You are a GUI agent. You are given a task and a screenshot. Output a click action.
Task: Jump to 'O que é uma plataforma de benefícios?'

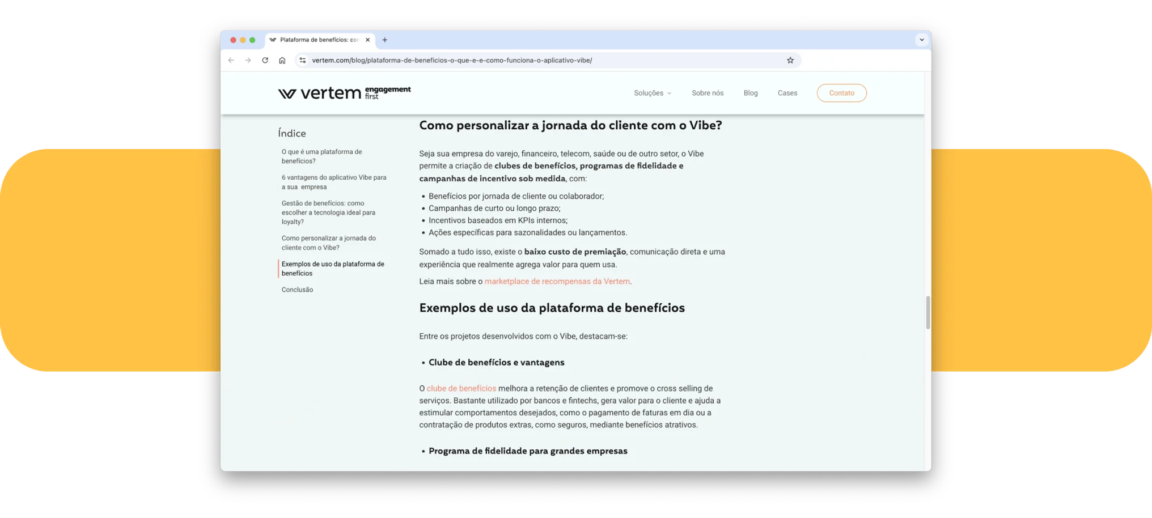point(321,156)
